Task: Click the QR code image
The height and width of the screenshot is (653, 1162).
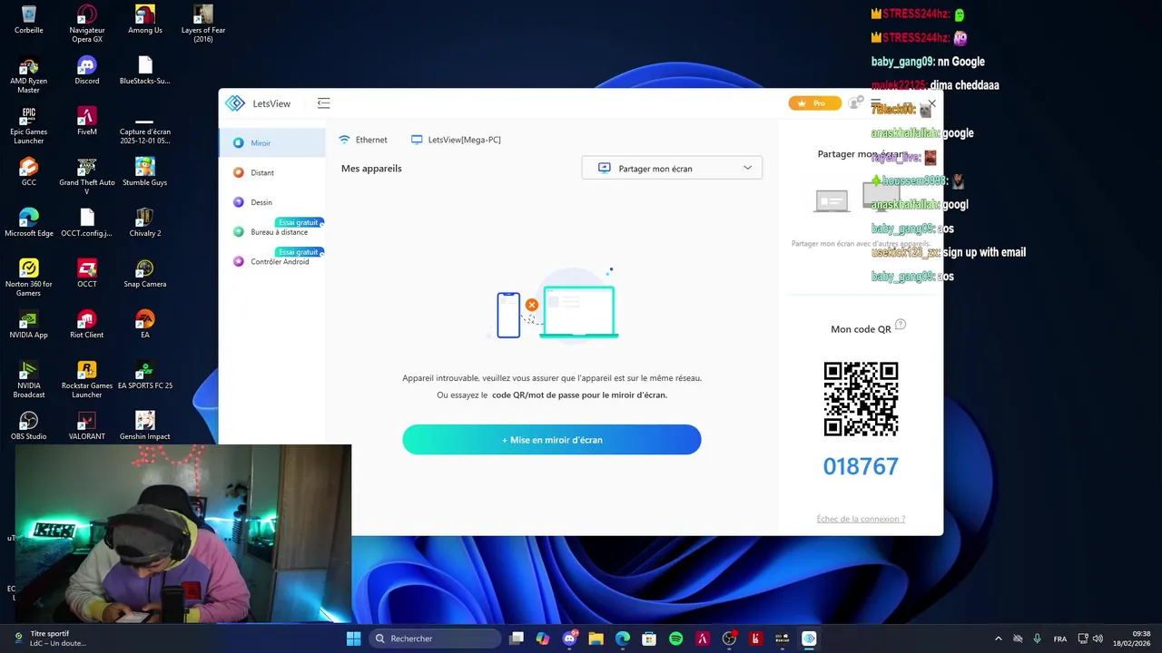Action: (861, 399)
